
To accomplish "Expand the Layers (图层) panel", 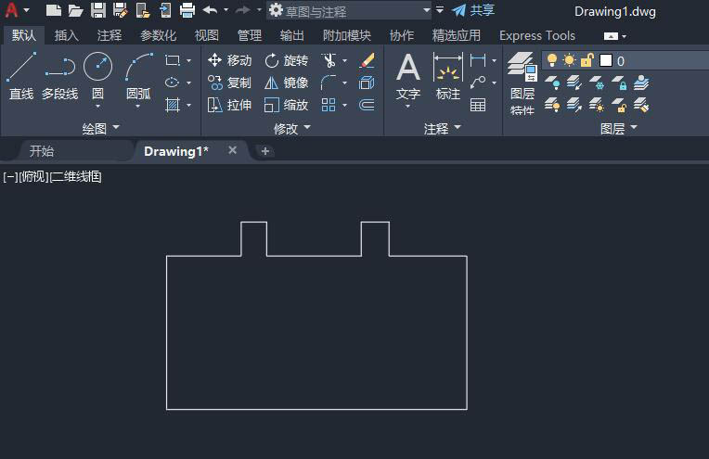I will (x=619, y=128).
